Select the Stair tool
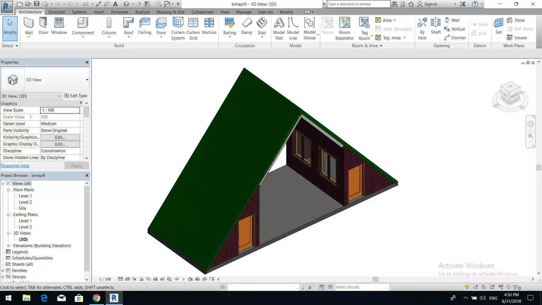 (262, 26)
